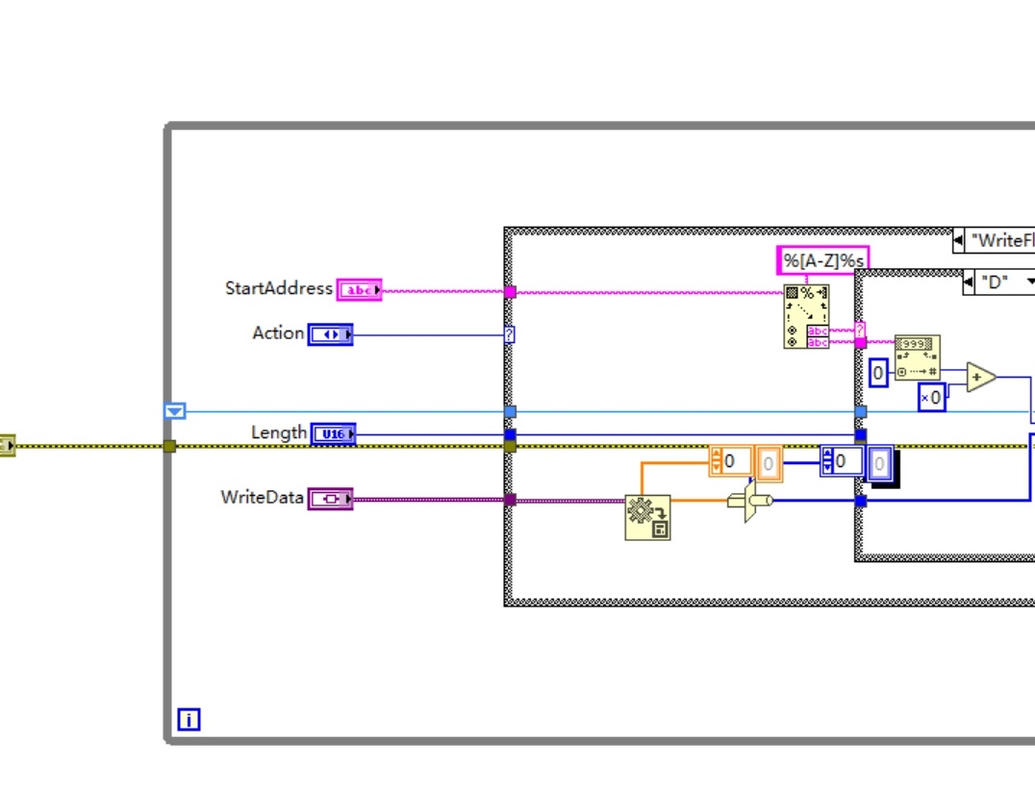Screen dimensions: 1035x788
Task: Click the blue zero numeric constant
Action: click(878, 372)
